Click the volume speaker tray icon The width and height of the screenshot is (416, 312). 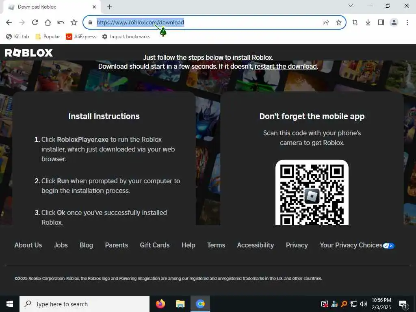(x=364, y=304)
